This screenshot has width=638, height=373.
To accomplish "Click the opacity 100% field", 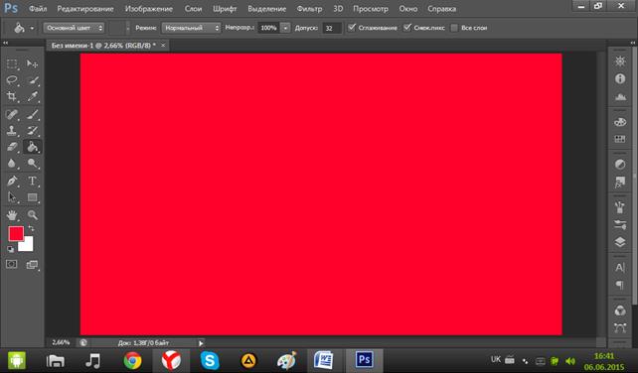I will click(x=269, y=28).
